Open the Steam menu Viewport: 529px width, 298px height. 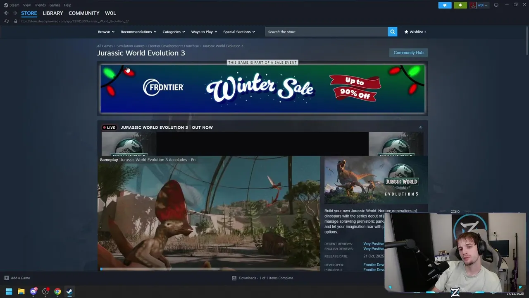click(x=14, y=5)
